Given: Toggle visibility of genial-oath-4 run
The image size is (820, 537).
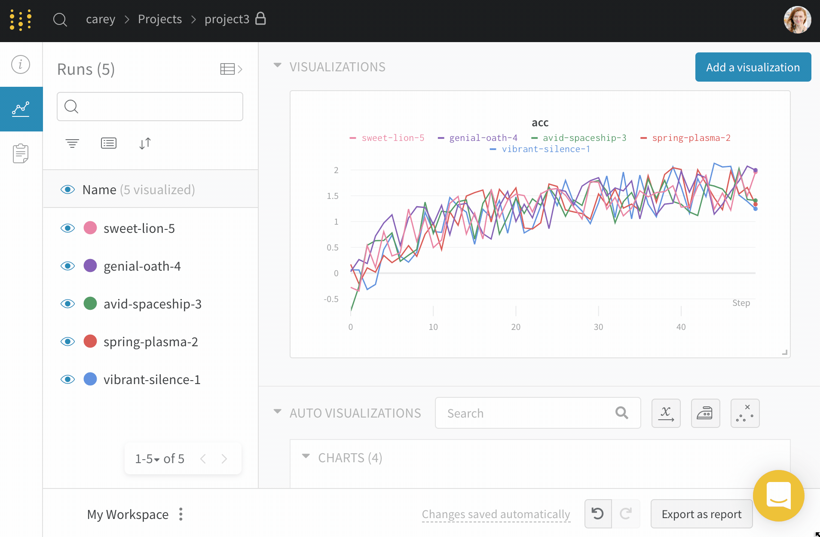Looking at the screenshot, I should 67,266.
